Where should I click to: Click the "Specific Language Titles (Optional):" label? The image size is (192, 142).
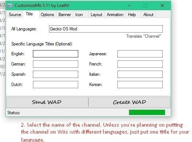tap(42, 44)
